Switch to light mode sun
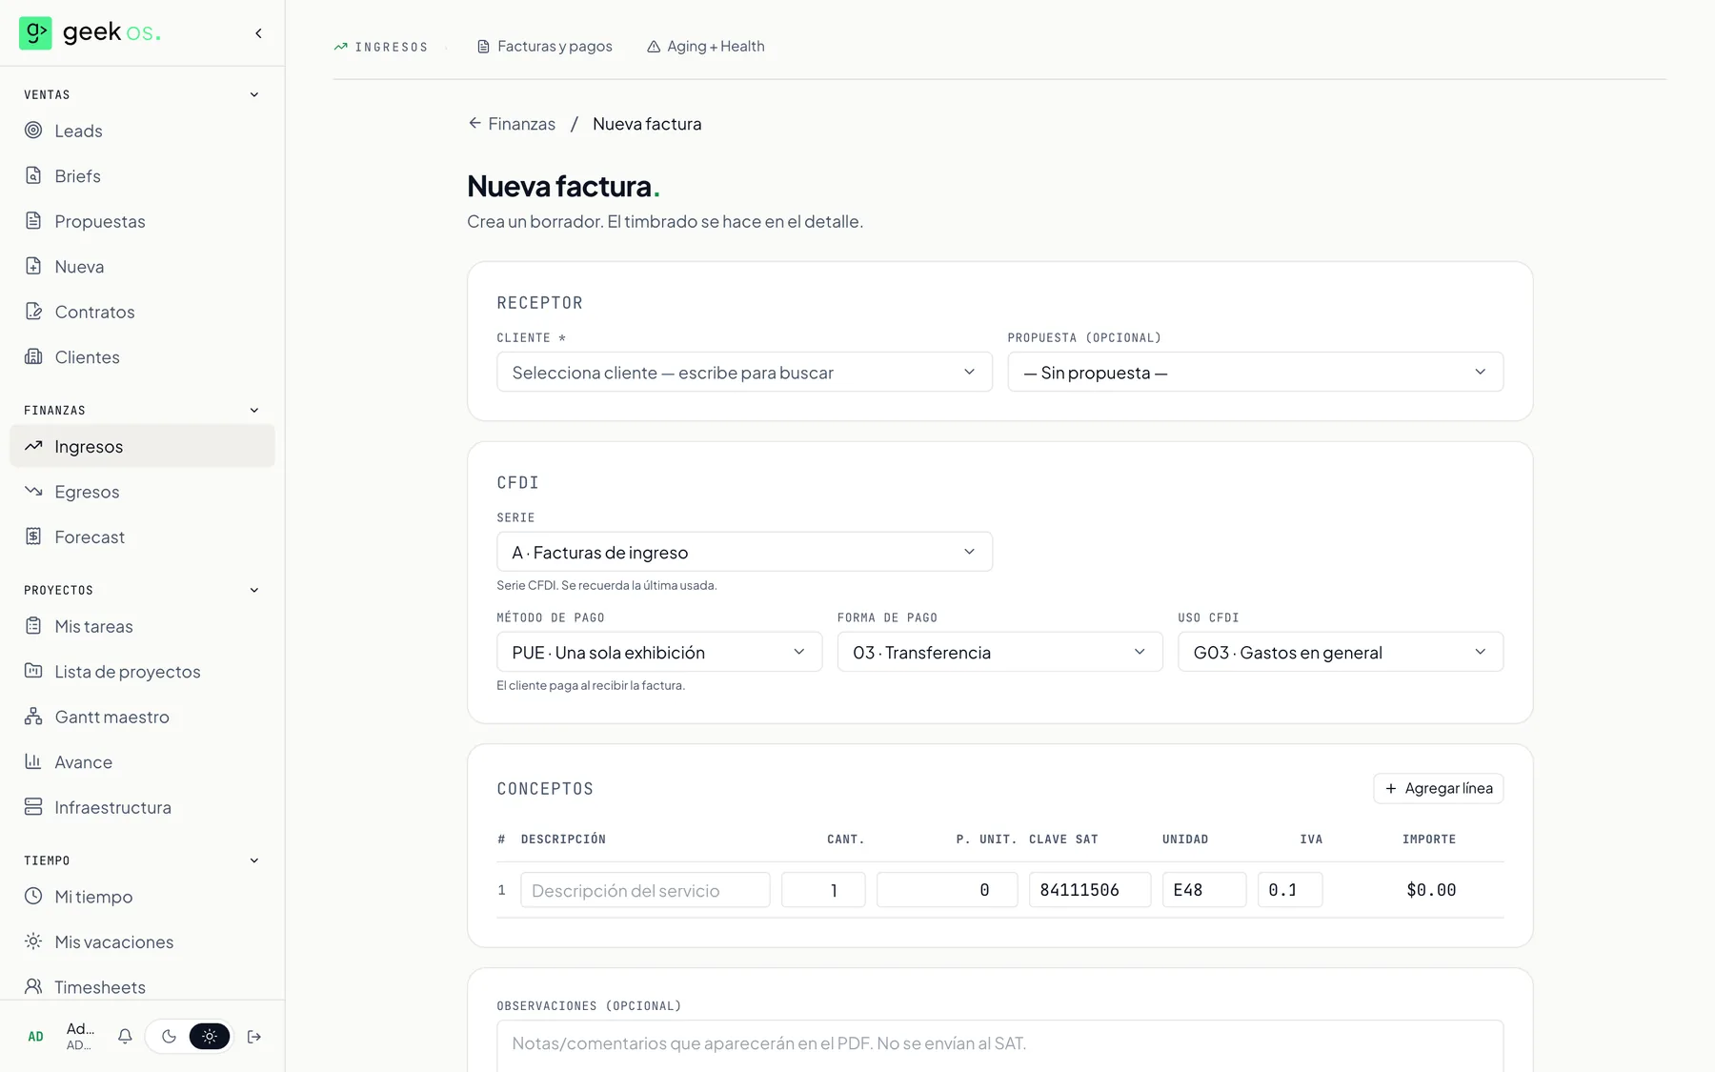1715x1072 pixels. coord(210,1037)
